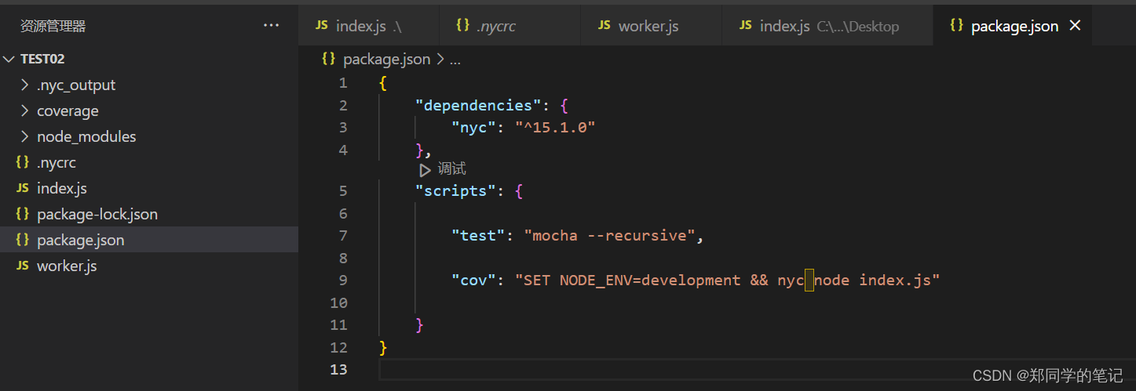Open package-lock.json in explorer
This screenshot has height=391, width=1136.
(x=149, y=214)
